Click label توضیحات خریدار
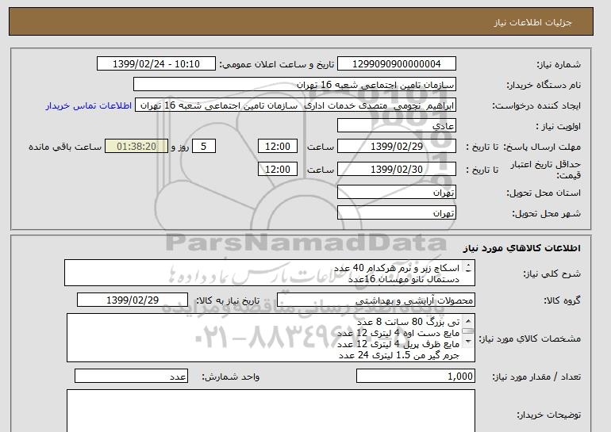 548,415
